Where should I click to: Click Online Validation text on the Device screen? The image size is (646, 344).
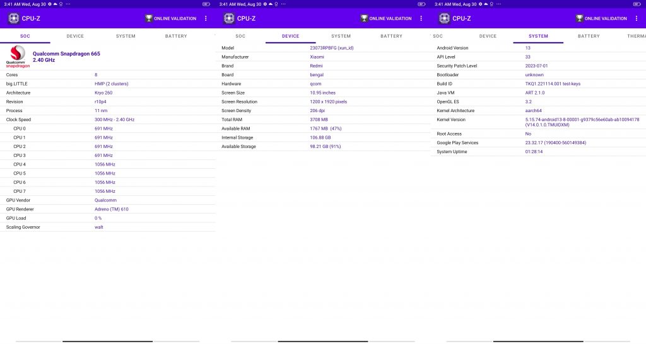[x=390, y=18]
